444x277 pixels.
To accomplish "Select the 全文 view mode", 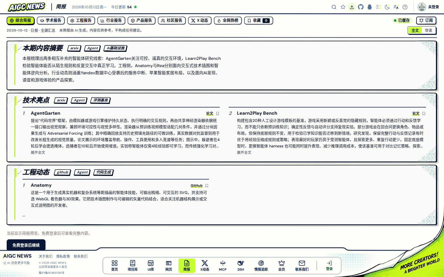I will coord(415,30).
